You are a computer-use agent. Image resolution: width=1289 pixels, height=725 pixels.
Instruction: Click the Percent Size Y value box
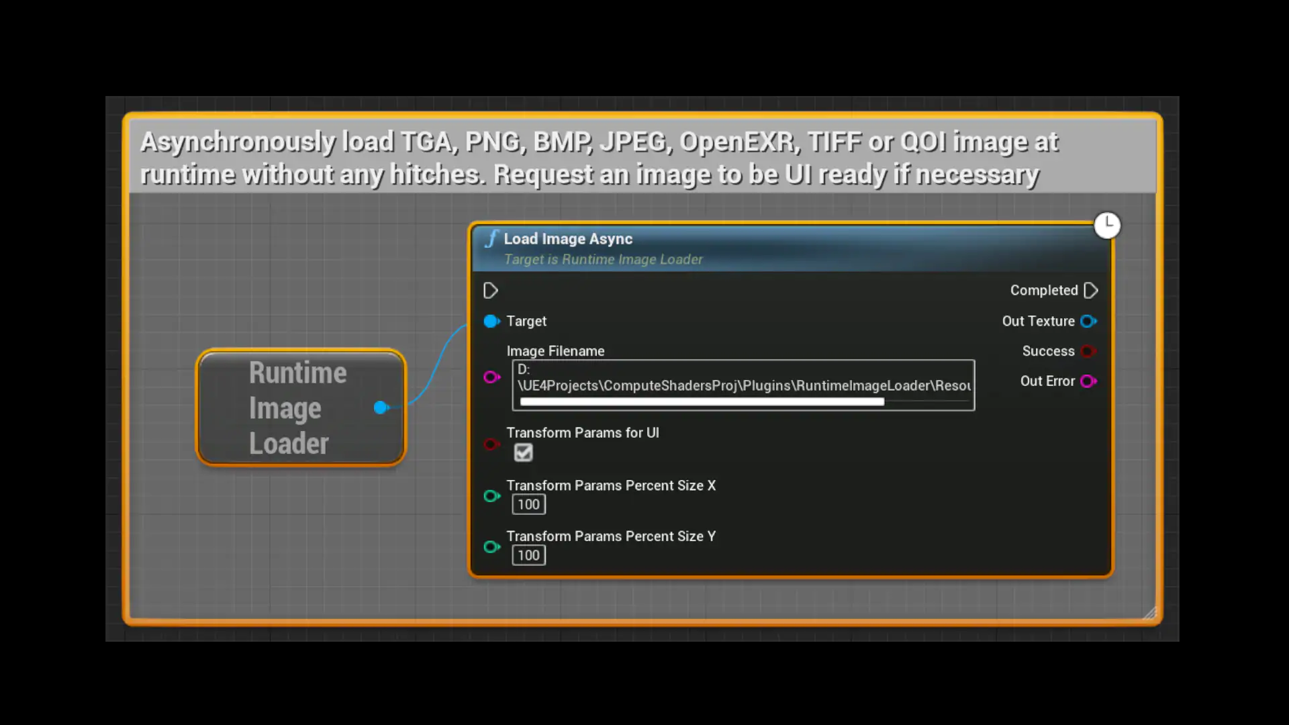(x=528, y=555)
